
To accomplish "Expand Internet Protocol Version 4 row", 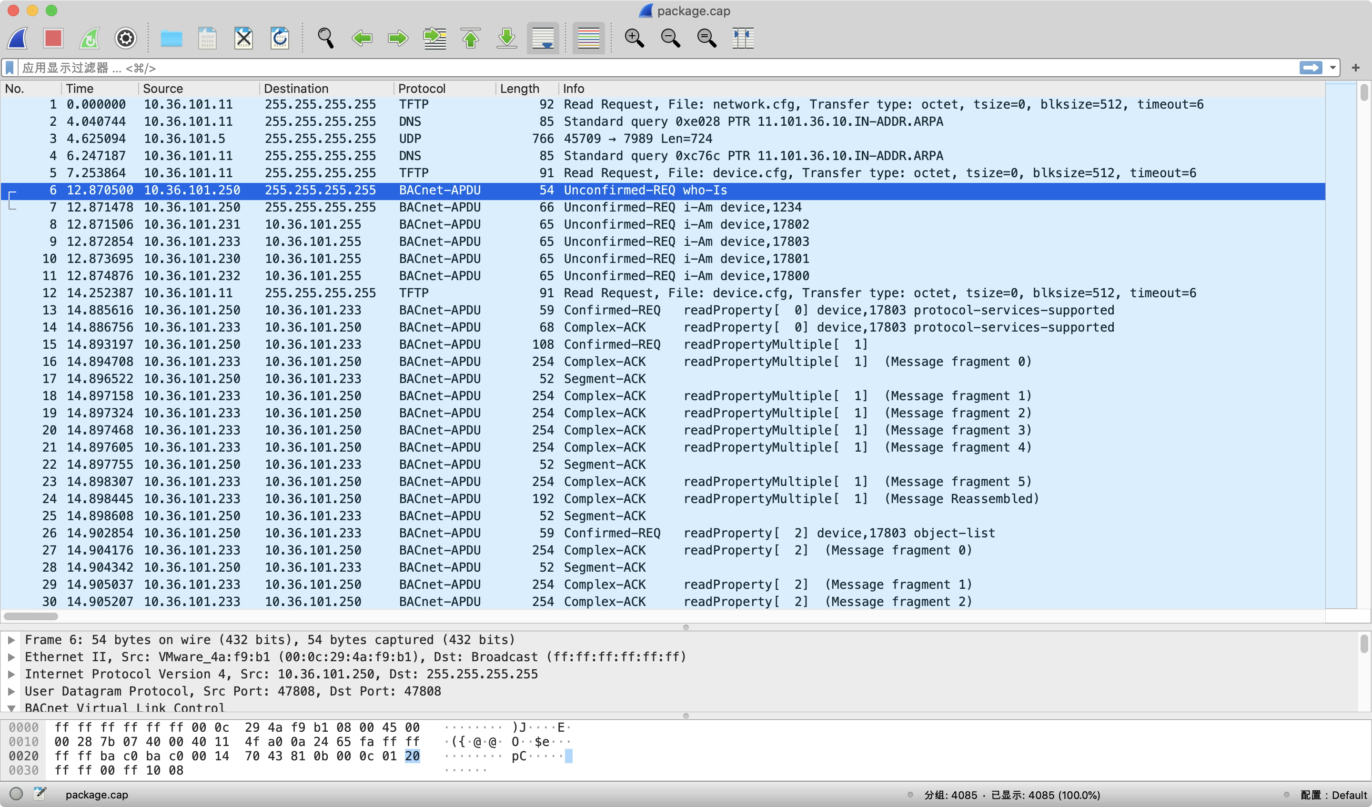I will tap(11, 674).
